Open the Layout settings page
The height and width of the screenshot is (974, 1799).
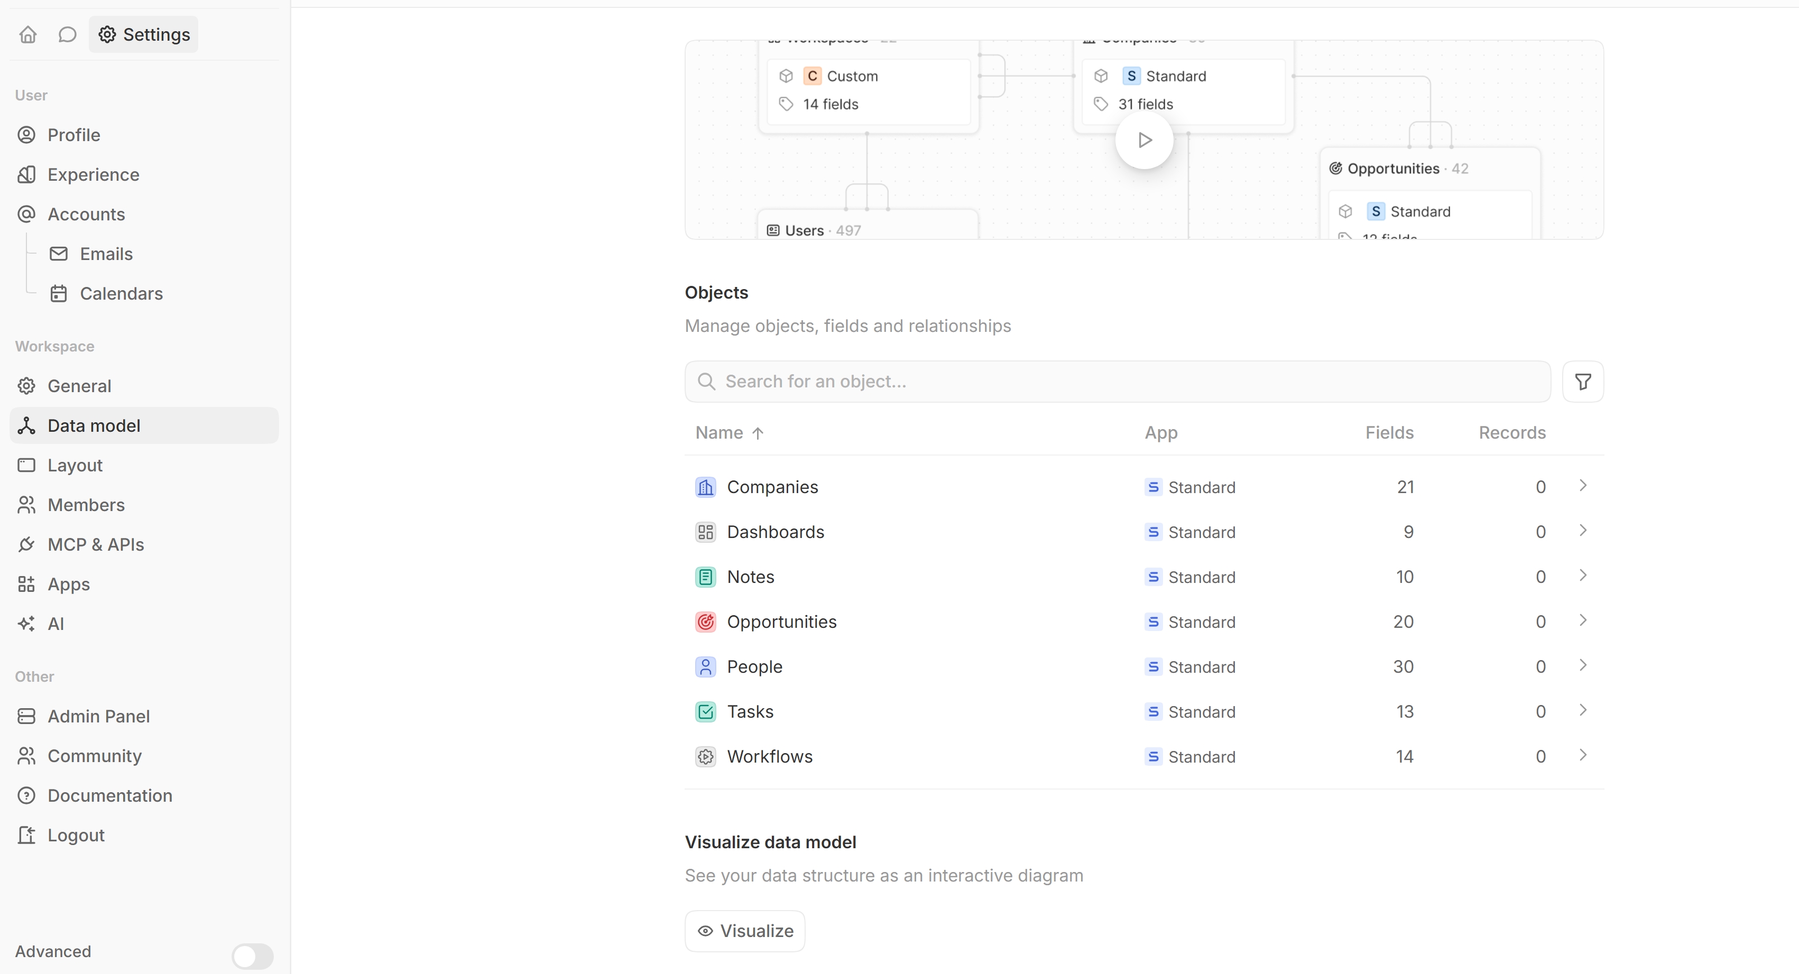(x=144, y=465)
